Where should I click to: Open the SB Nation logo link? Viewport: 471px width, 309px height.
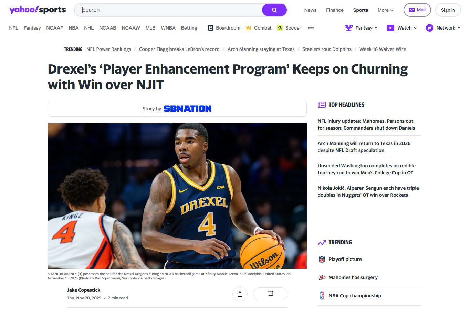[188, 109]
